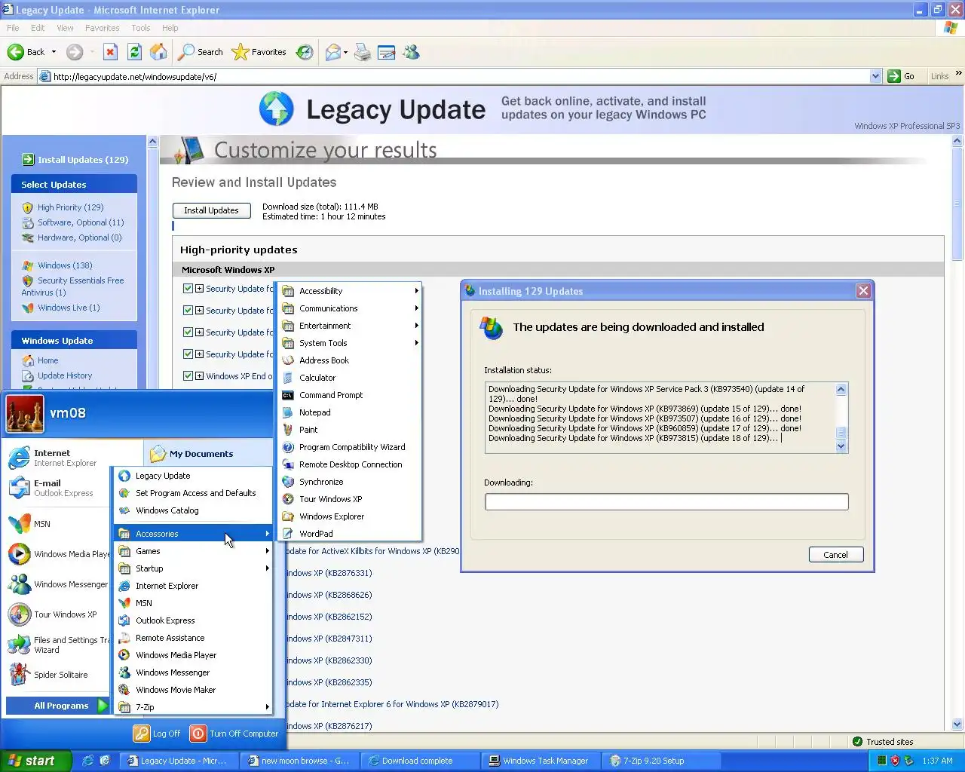
Task: Open the Favorites star toolbar button
Action: pos(259,52)
